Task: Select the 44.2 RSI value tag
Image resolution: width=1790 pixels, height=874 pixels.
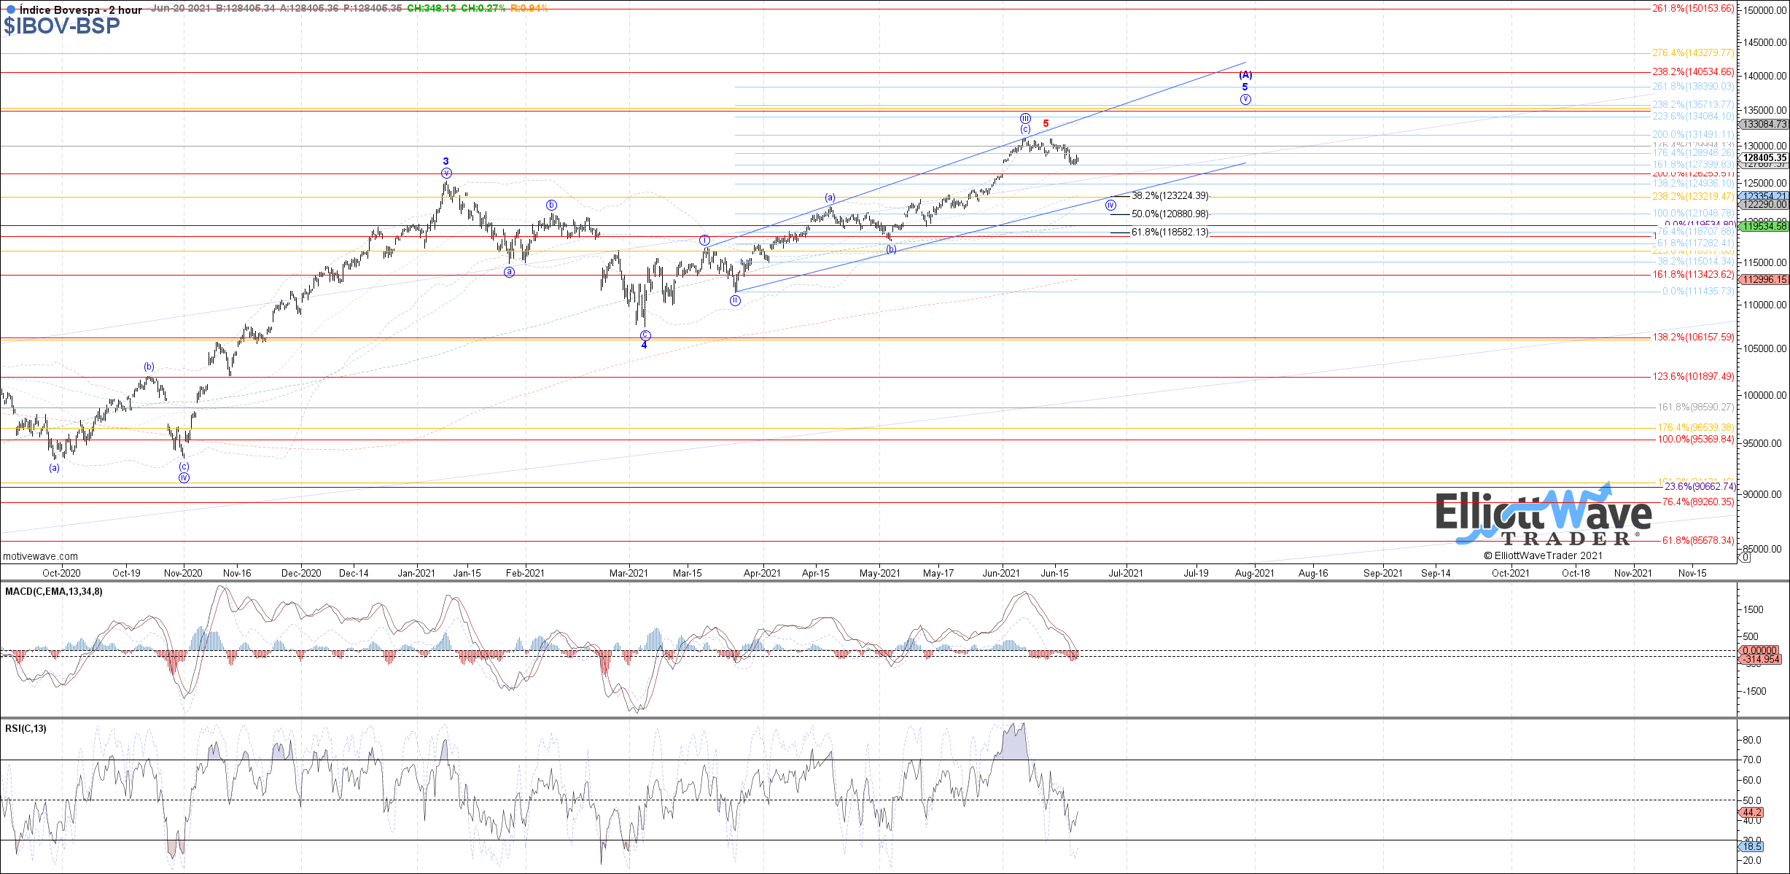Action: [1752, 812]
